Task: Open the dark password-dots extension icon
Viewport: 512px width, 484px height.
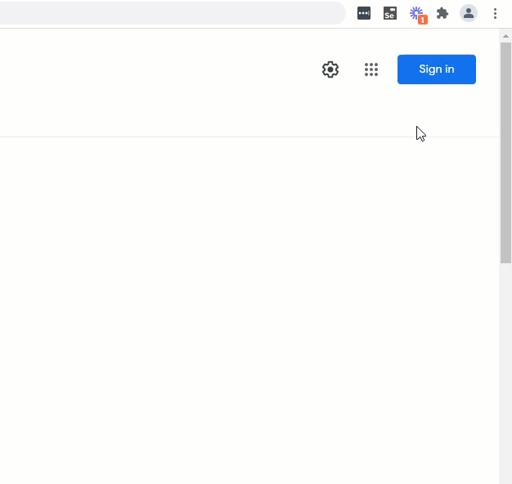Action: click(364, 13)
